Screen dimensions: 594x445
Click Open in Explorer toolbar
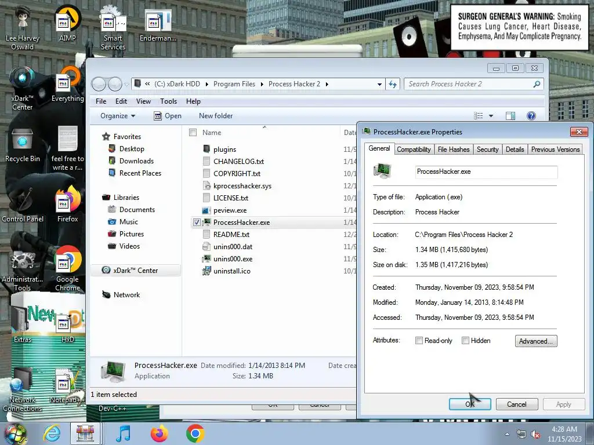tap(168, 116)
